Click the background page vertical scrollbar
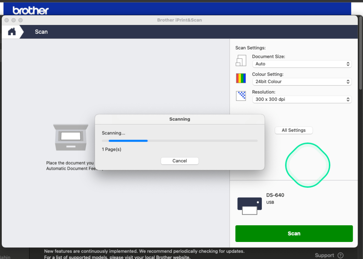 point(361,52)
